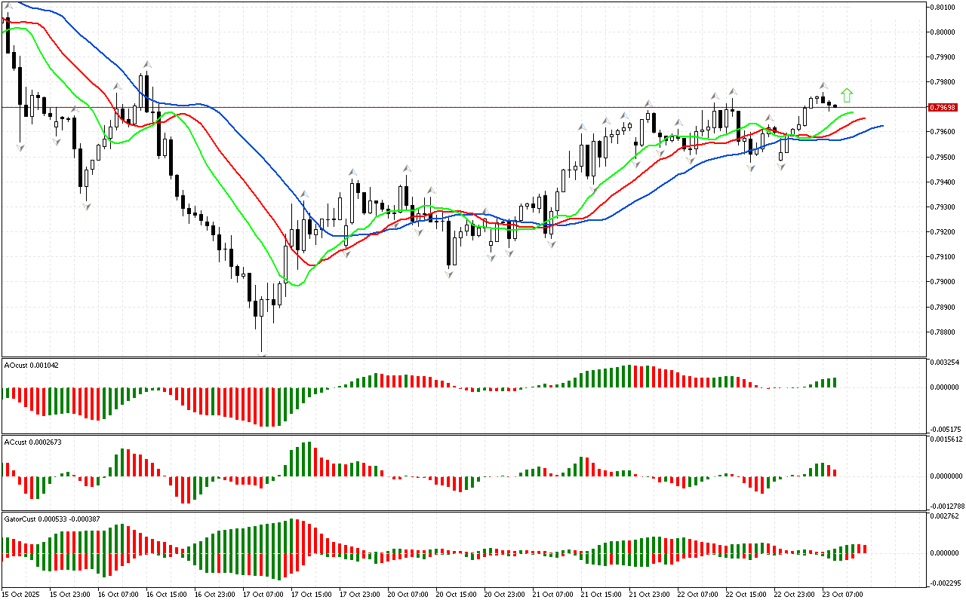Click the ACcust indicator label
The height and width of the screenshot is (603, 966).
[33, 442]
